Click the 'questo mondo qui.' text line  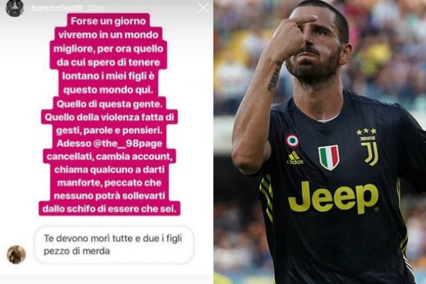[x=108, y=90]
